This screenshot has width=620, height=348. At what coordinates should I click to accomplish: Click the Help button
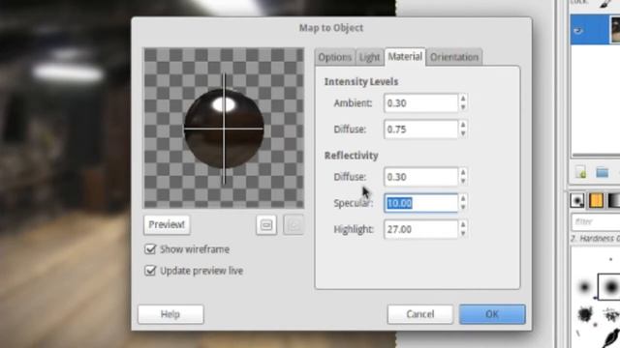pyautogui.click(x=170, y=314)
